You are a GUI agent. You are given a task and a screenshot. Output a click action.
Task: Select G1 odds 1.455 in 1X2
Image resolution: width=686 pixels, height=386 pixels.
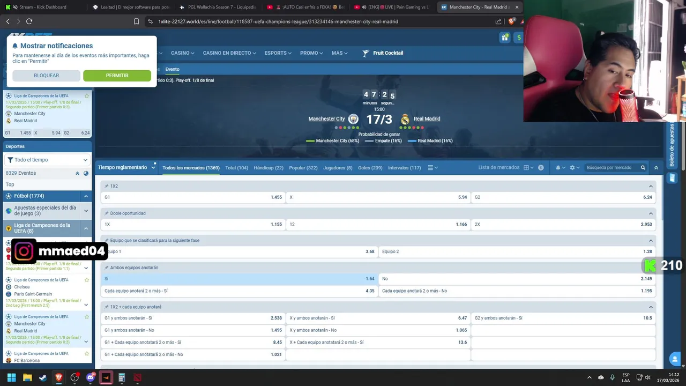coord(193,197)
